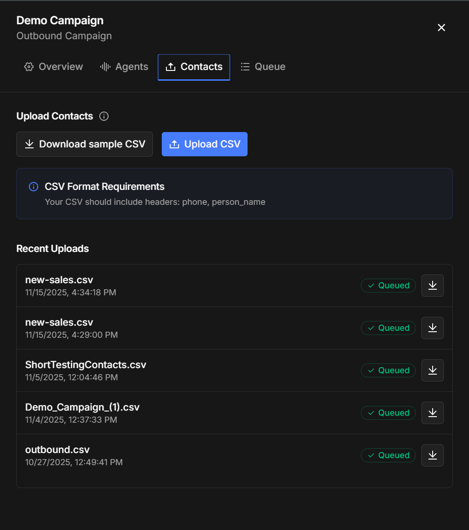Viewport: 469px width, 530px height.
Task: Click Queued badge for the 4:34:18 PM upload
Action: [x=388, y=286]
